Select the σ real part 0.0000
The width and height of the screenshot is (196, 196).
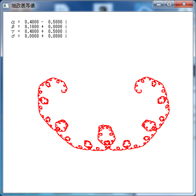[32, 36]
